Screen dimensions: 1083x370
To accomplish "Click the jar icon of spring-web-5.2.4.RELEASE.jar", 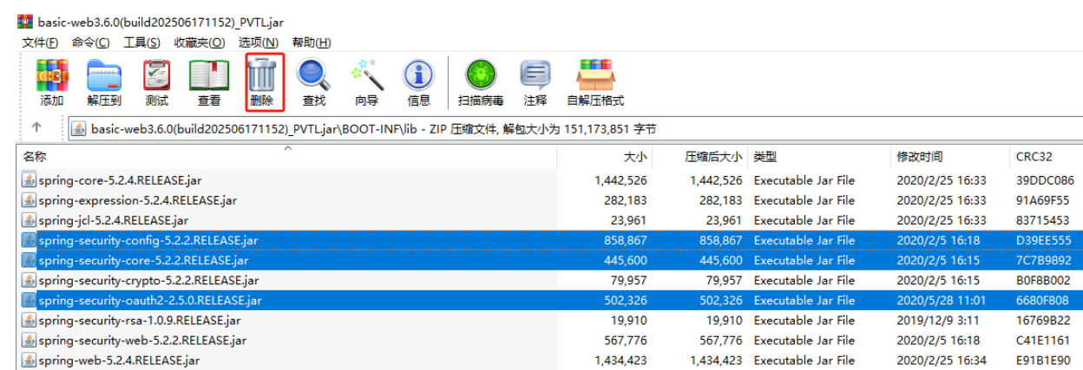I will (29, 360).
